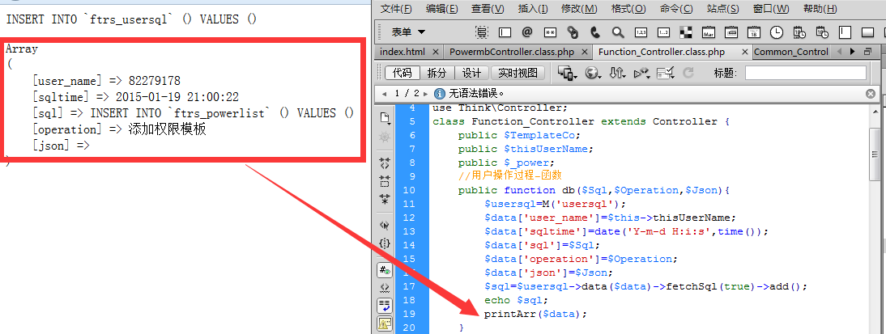
Task: Select parent tag in coding toolbar
Action: 385,226
